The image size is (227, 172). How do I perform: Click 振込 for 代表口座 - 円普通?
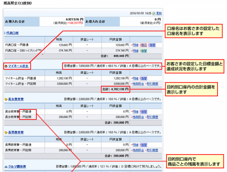tap(144, 45)
